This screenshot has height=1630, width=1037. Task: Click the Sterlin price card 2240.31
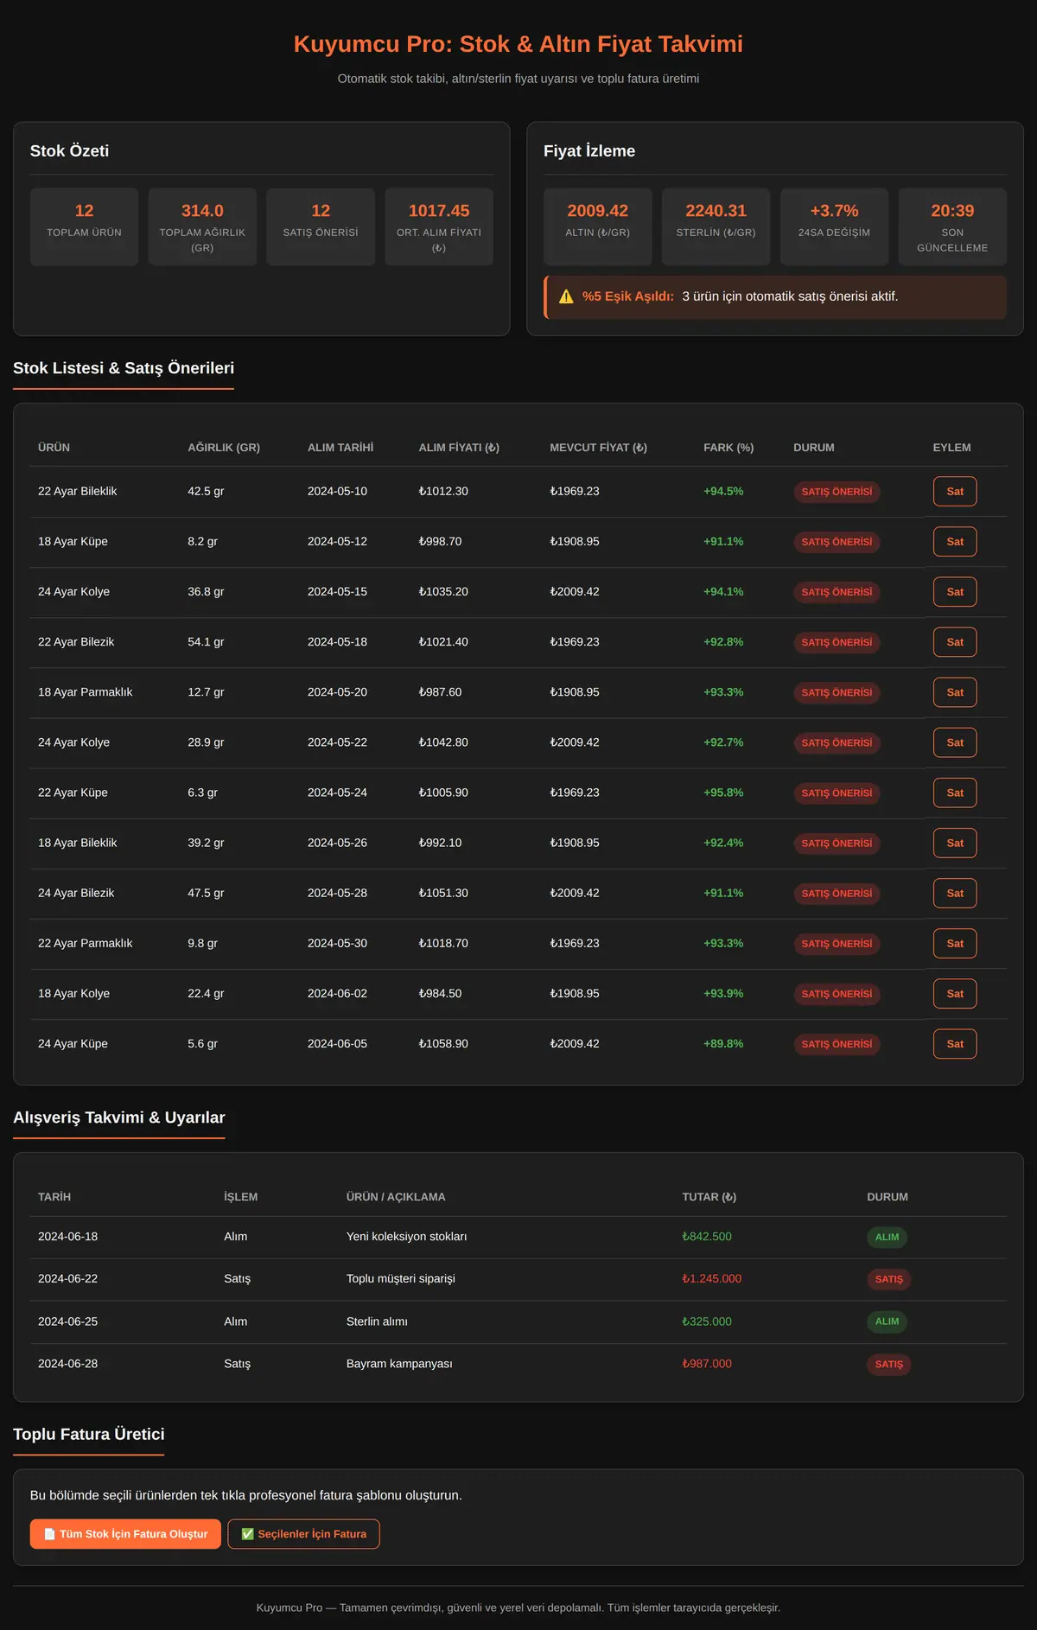(716, 226)
